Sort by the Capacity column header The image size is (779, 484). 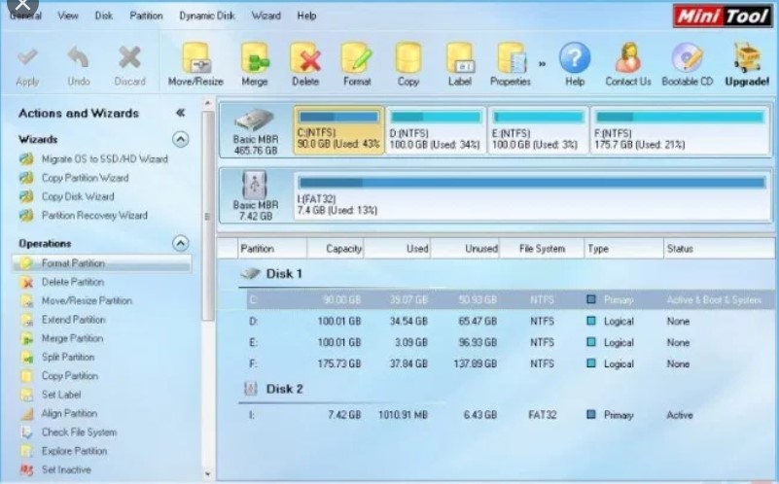click(336, 248)
